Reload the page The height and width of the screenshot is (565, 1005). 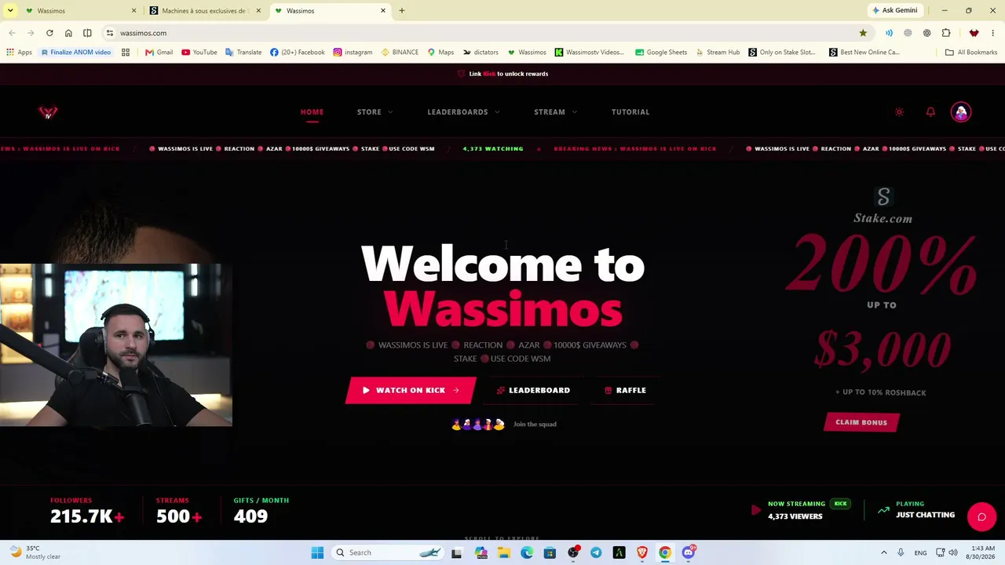pos(49,33)
